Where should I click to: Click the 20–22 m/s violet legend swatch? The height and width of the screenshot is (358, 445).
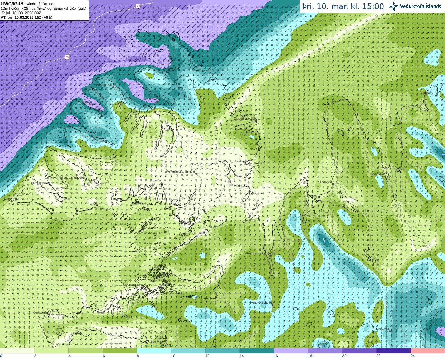359,351
